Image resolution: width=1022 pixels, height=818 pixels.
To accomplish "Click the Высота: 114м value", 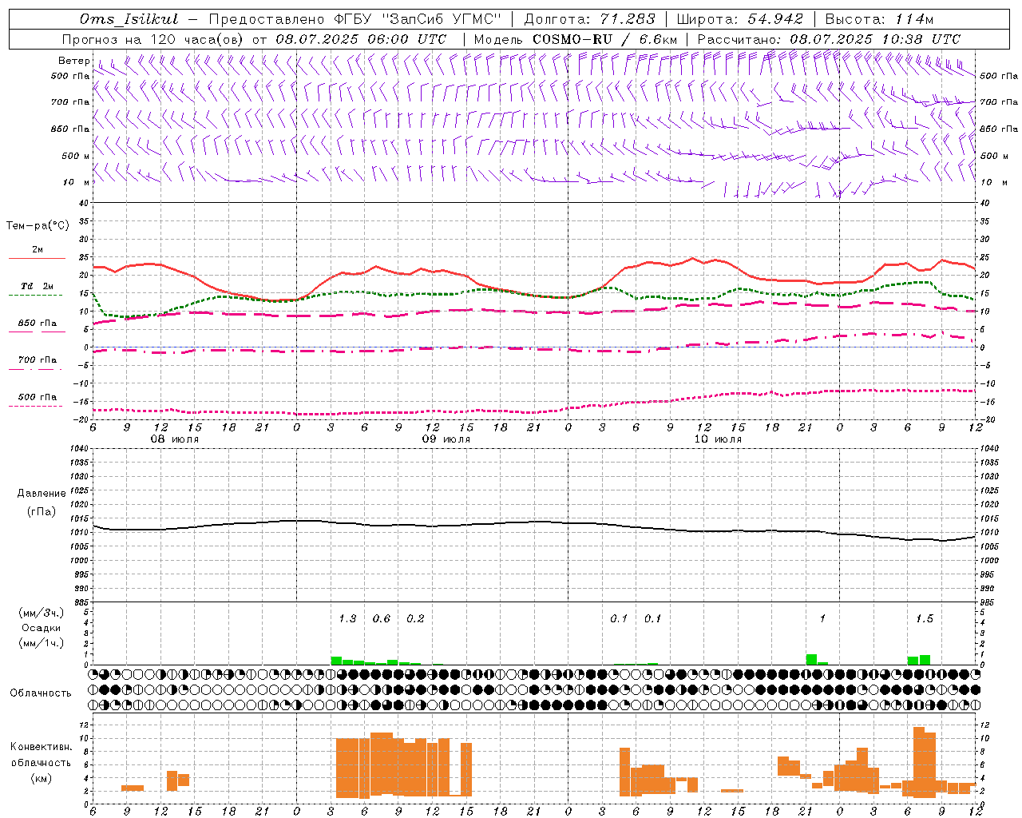I will click(x=879, y=19).
